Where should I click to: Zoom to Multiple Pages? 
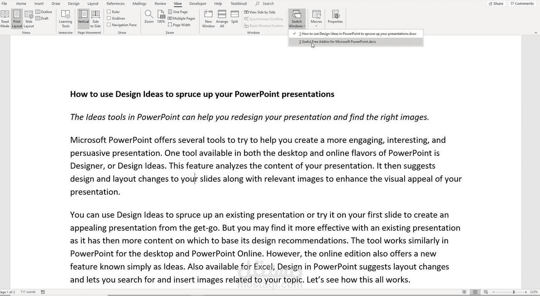coord(182,18)
